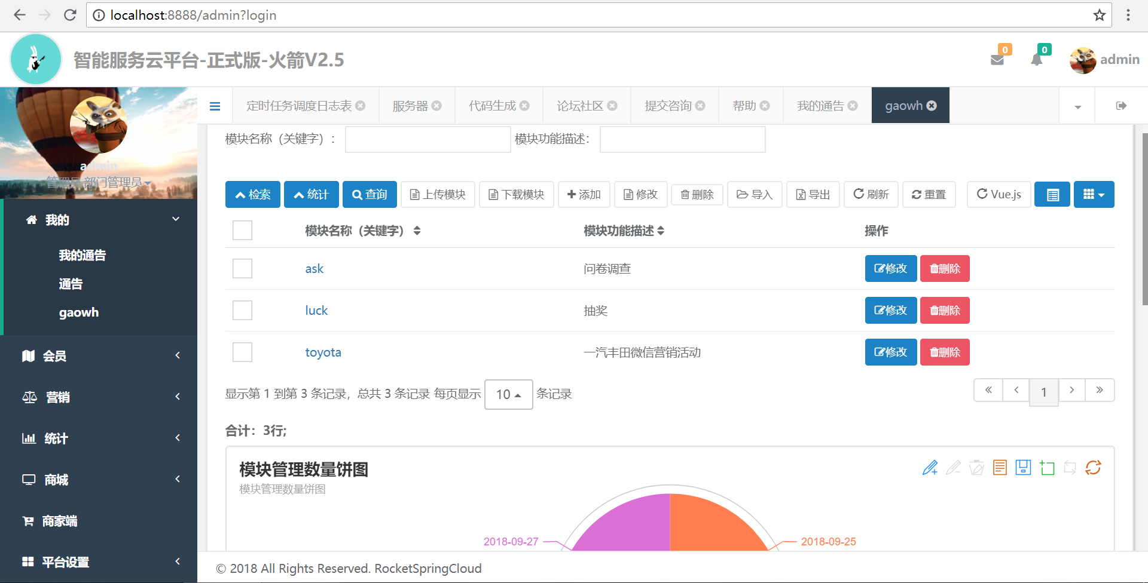Switch to the 定时任务调度日志表 tab
1148x583 pixels.
(x=299, y=106)
